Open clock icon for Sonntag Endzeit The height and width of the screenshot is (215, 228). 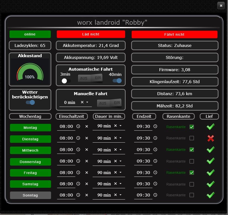coord(155,195)
